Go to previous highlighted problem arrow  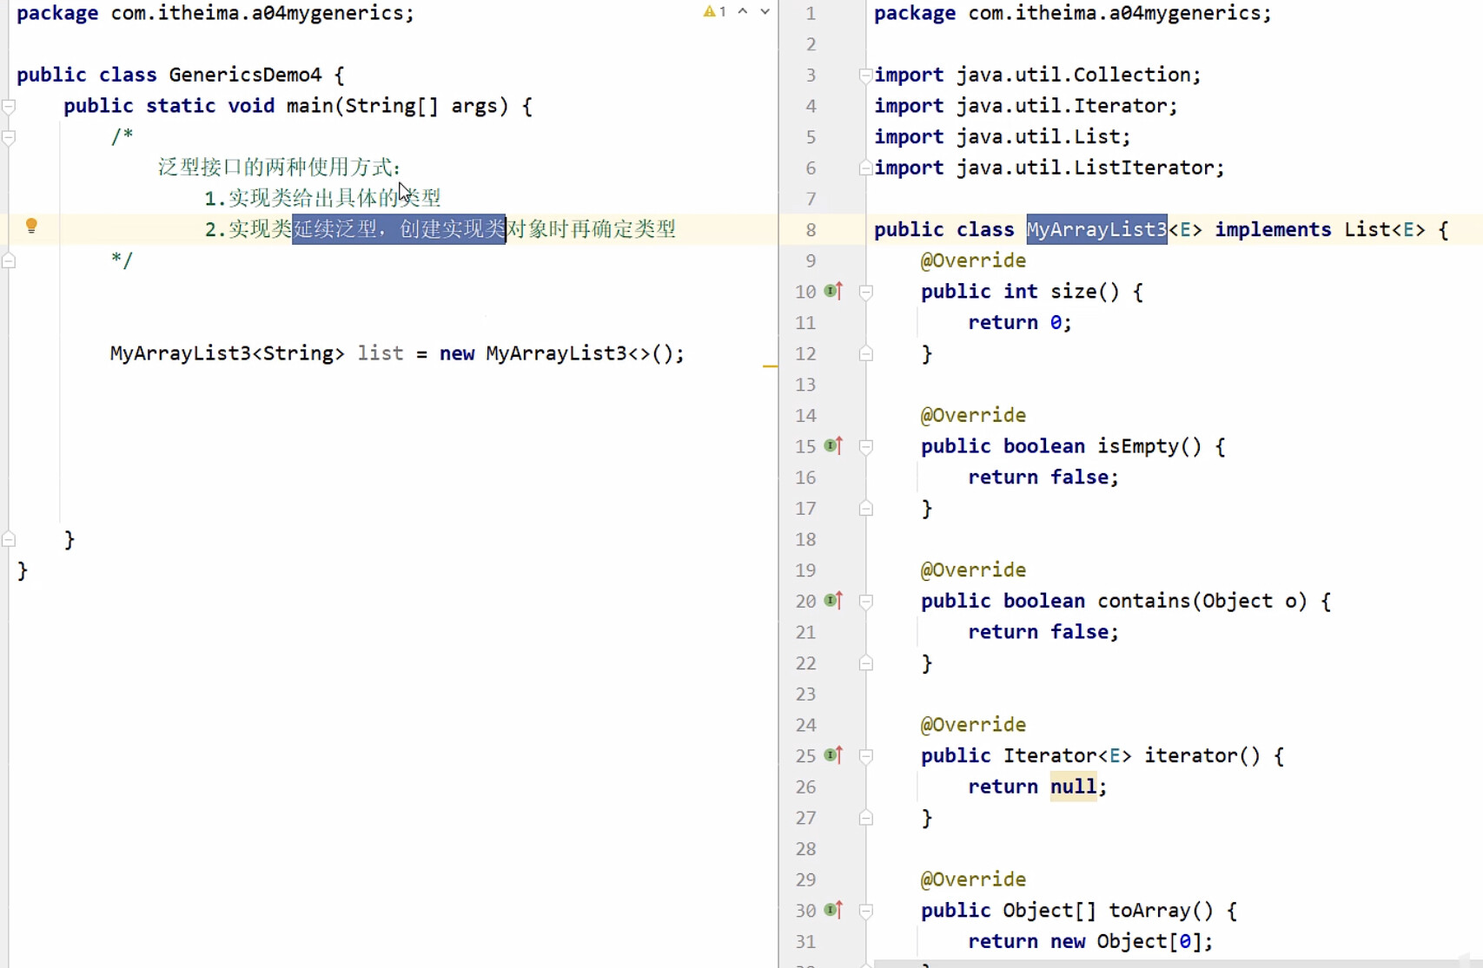click(743, 12)
